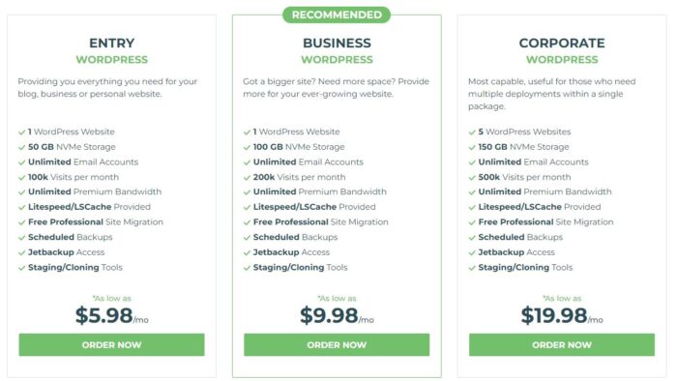
Task: Click Business plan Scheduled Backups checkmark
Action: click(247, 238)
